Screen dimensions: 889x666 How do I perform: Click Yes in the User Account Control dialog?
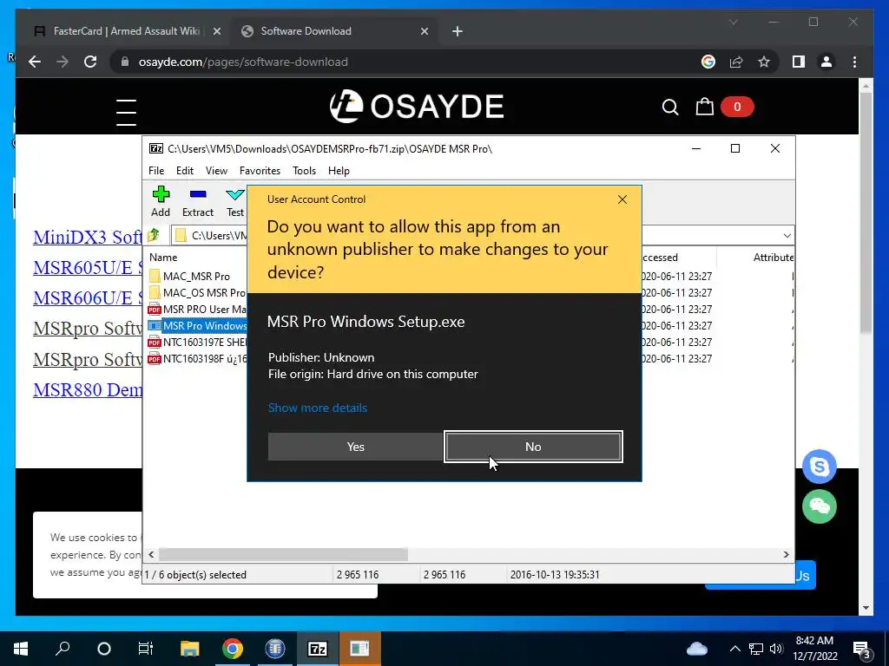tap(355, 447)
